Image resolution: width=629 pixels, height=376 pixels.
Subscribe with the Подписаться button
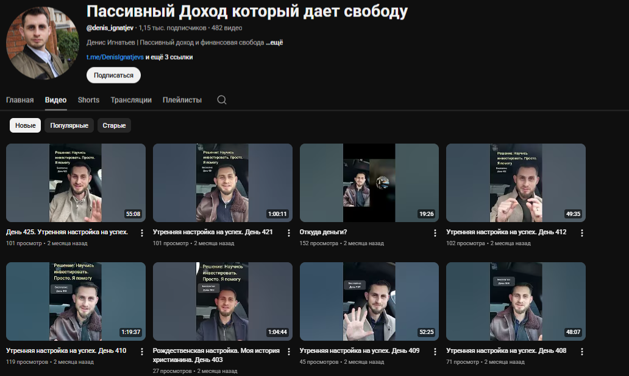(x=113, y=75)
